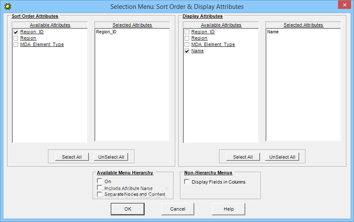Uncheck Name in Display Available Attributes

coord(187,51)
